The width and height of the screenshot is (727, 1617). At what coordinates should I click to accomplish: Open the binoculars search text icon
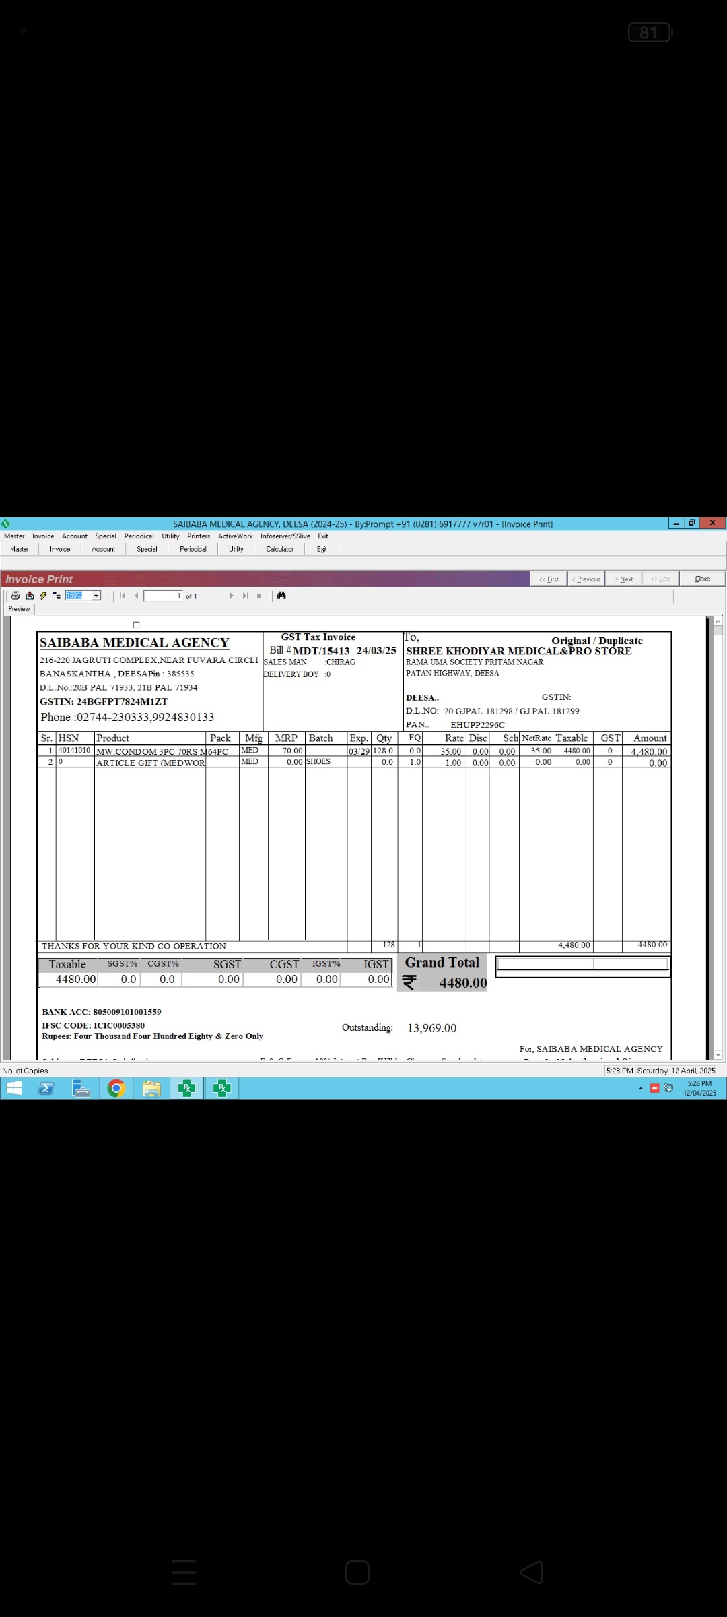pyautogui.click(x=281, y=596)
